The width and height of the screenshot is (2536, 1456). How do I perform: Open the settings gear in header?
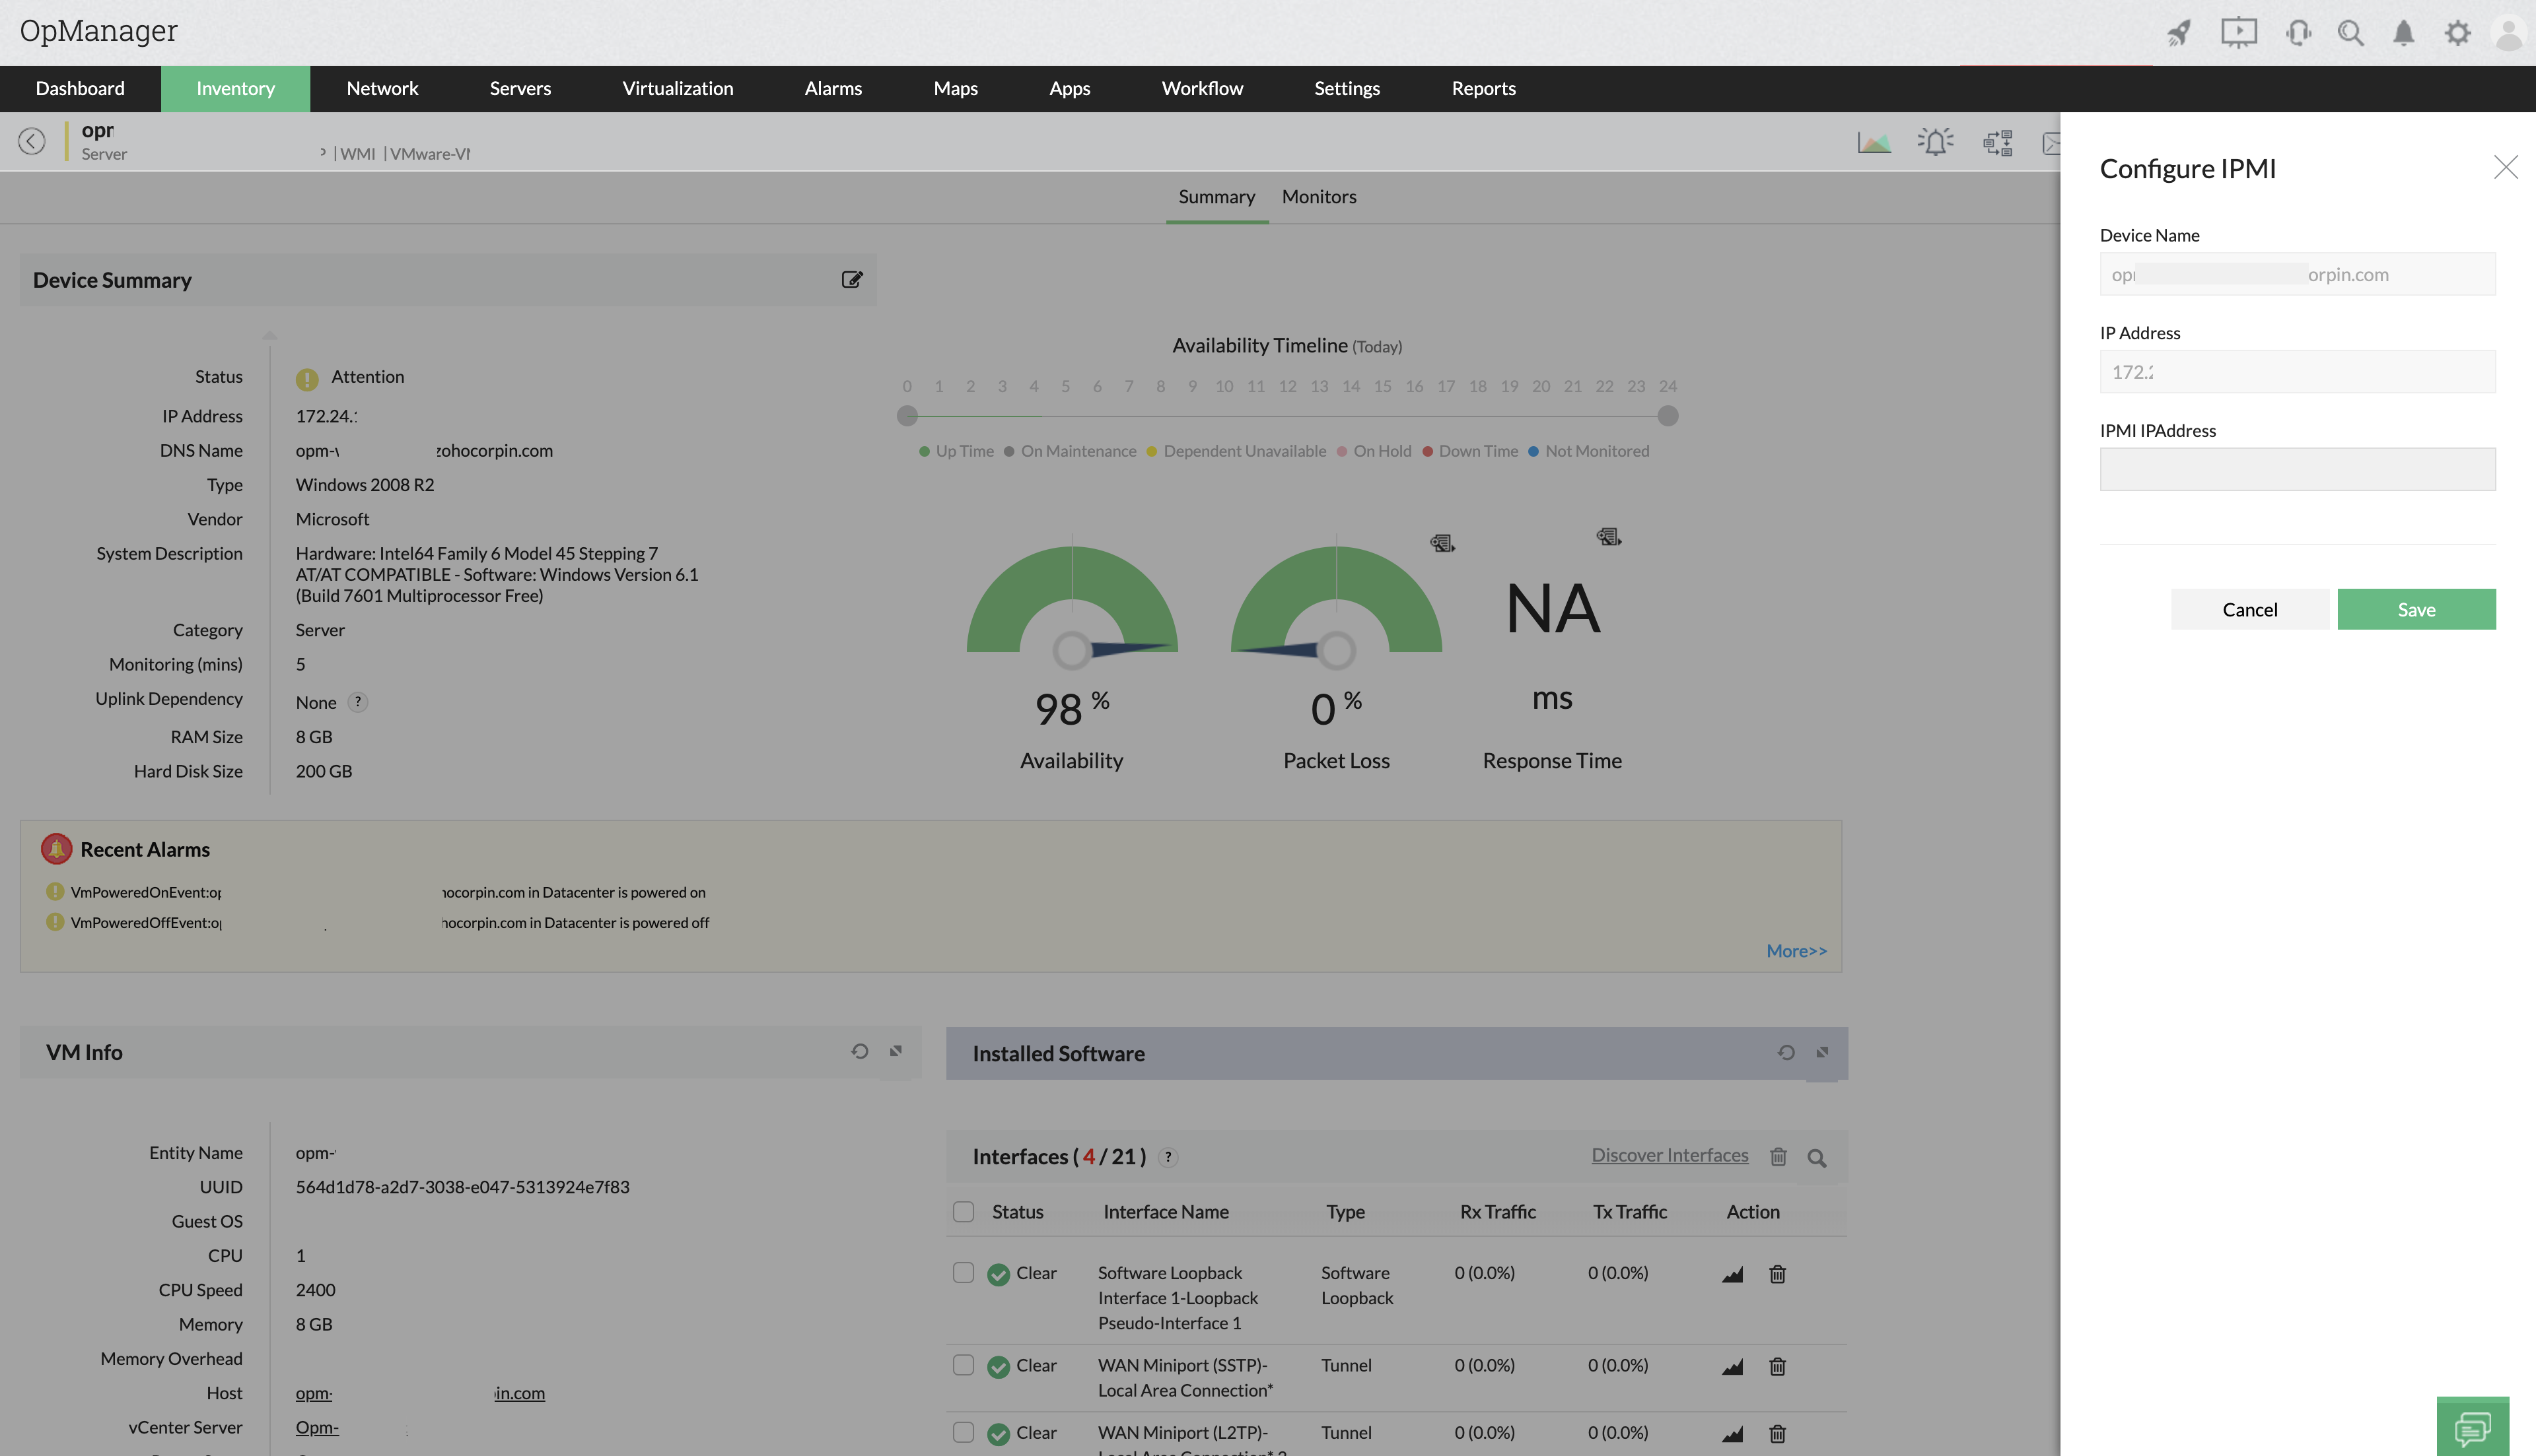coord(2457,33)
